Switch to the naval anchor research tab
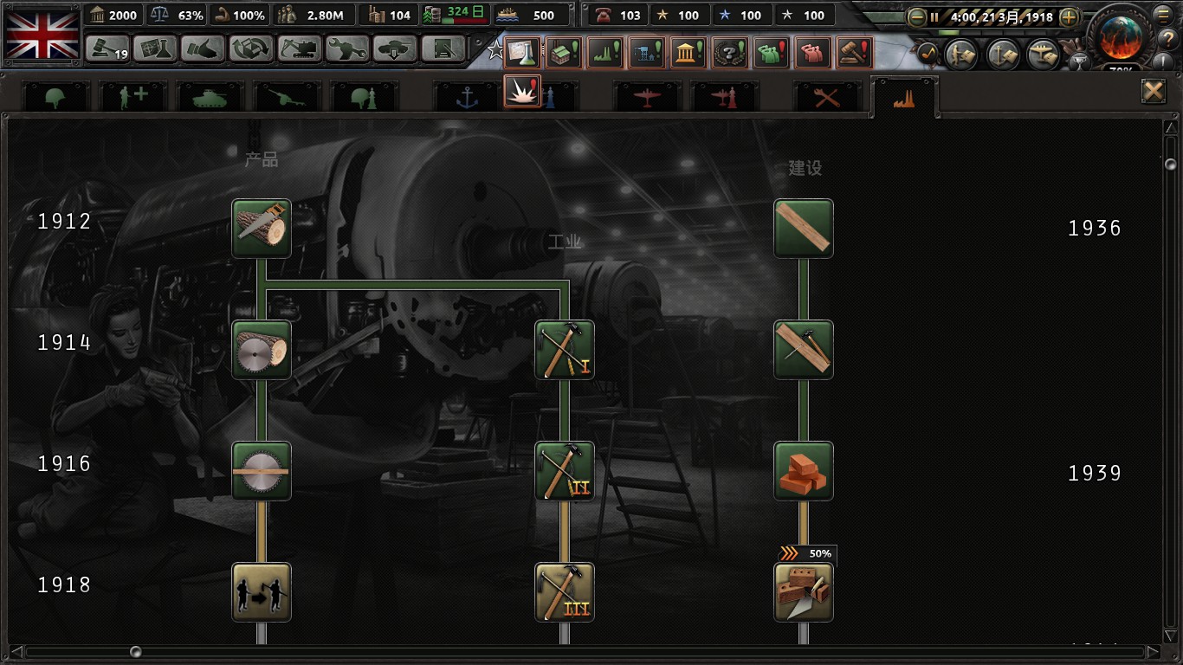The image size is (1183, 665). coord(467,96)
